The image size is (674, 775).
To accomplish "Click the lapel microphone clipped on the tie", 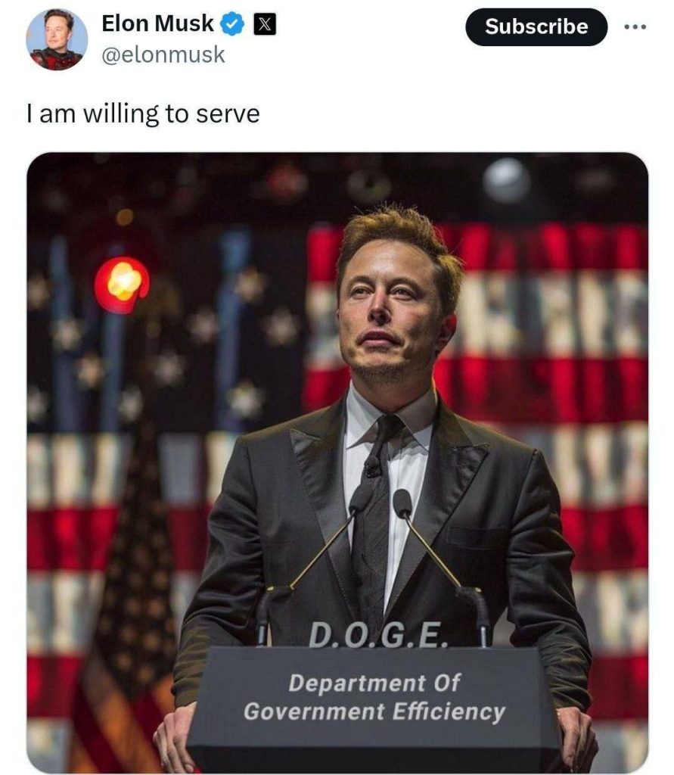I will coord(371,466).
